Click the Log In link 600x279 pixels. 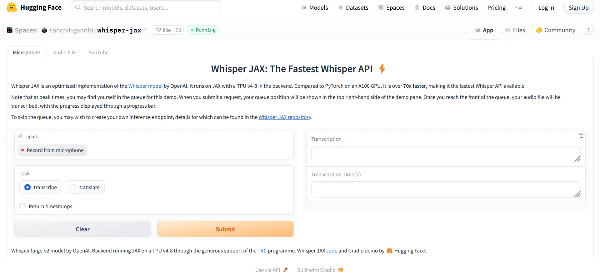point(546,7)
